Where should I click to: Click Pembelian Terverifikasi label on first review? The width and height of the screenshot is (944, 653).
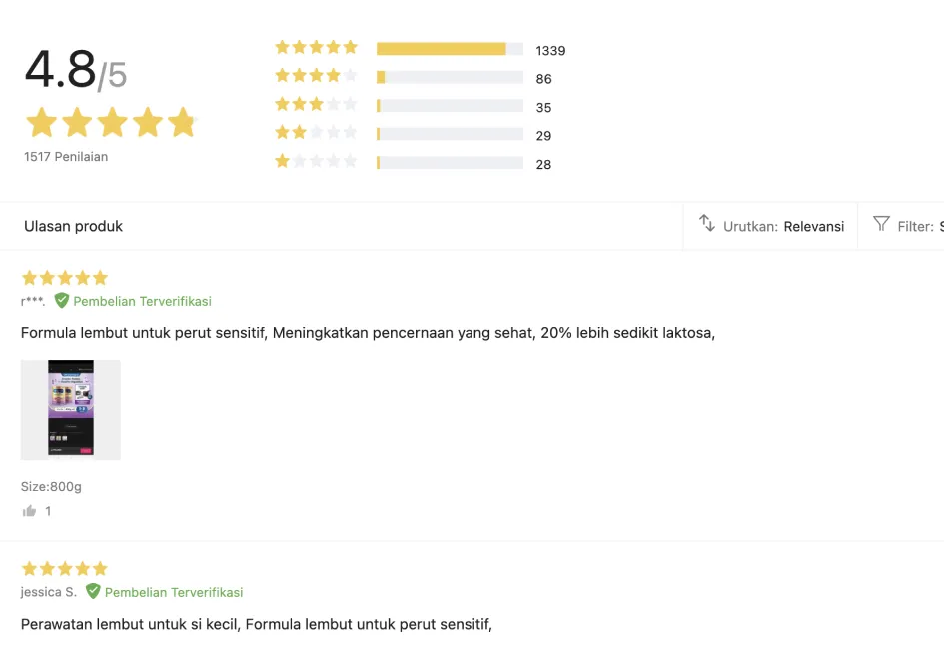[142, 301]
